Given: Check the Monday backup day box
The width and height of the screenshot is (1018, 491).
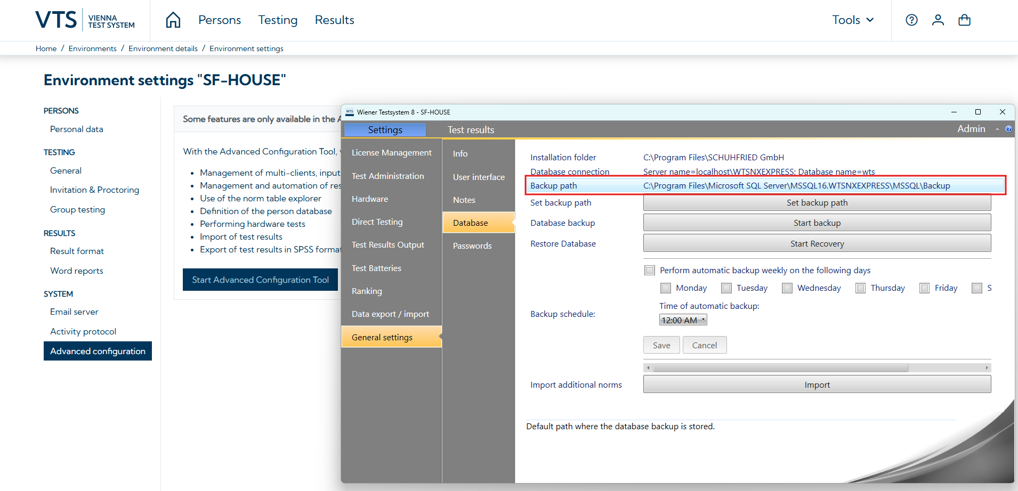Looking at the screenshot, I should 666,288.
